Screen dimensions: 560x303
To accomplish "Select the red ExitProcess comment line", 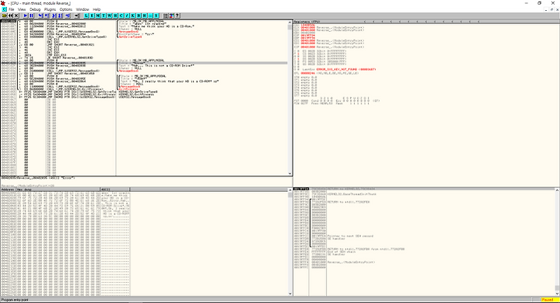I will coord(128,89).
